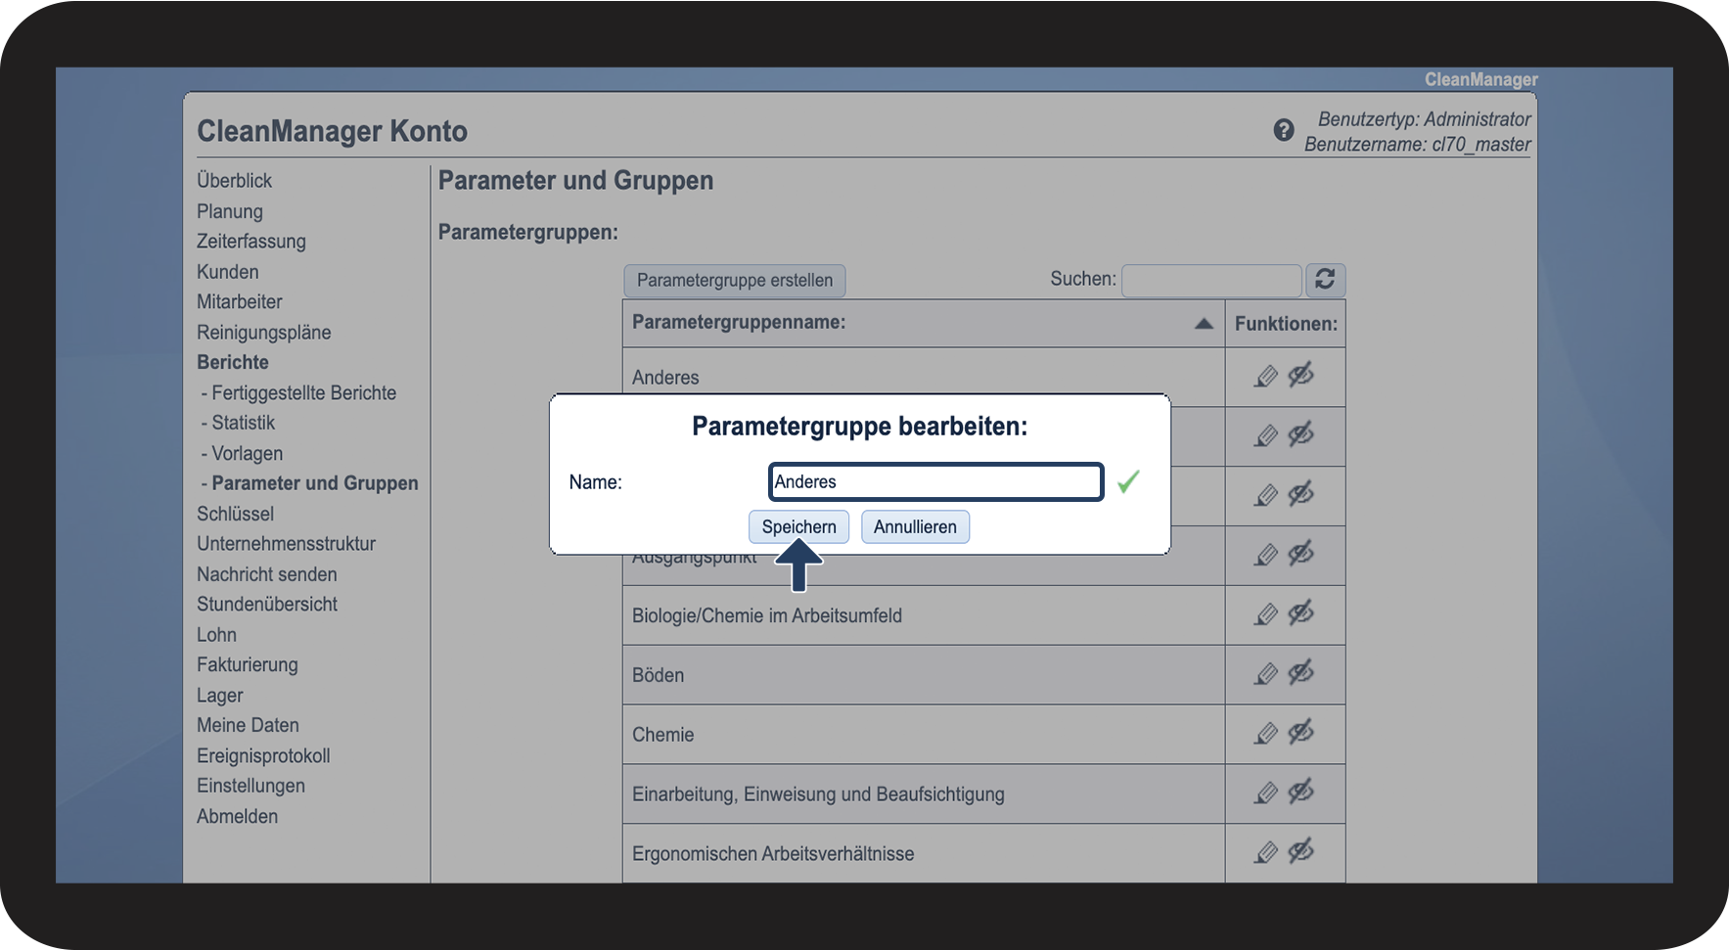Click Parametergruppe erstellen button
Viewport: 1729px width, 950px height.
coord(735,280)
